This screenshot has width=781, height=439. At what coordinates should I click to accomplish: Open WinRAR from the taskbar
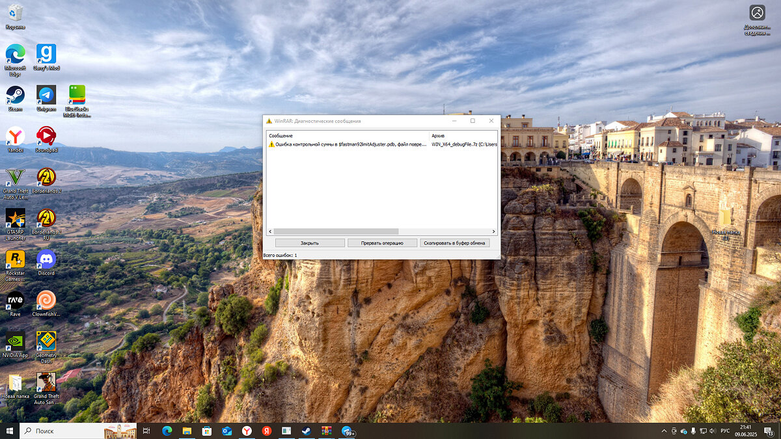pyautogui.click(x=327, y=431)
